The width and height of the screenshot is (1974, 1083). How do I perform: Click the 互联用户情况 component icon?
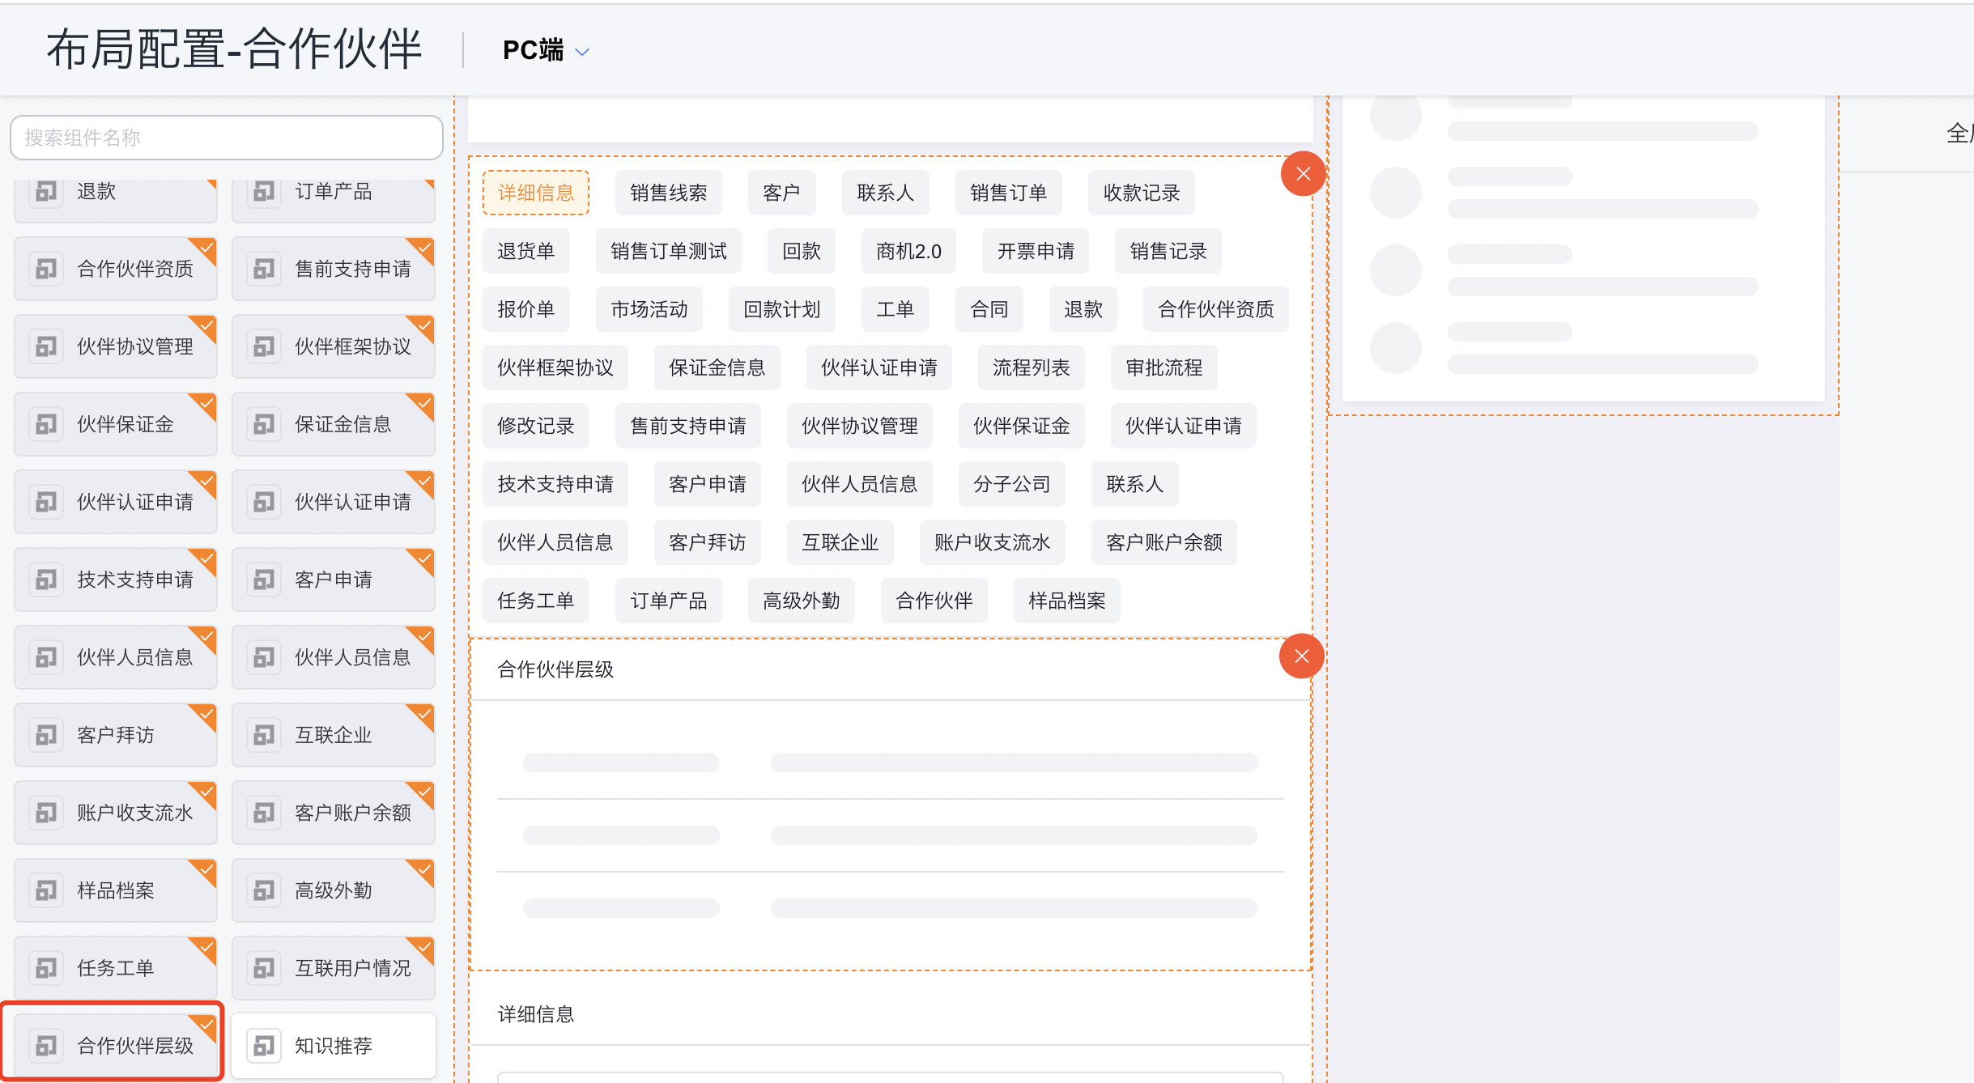coord(264,968)
